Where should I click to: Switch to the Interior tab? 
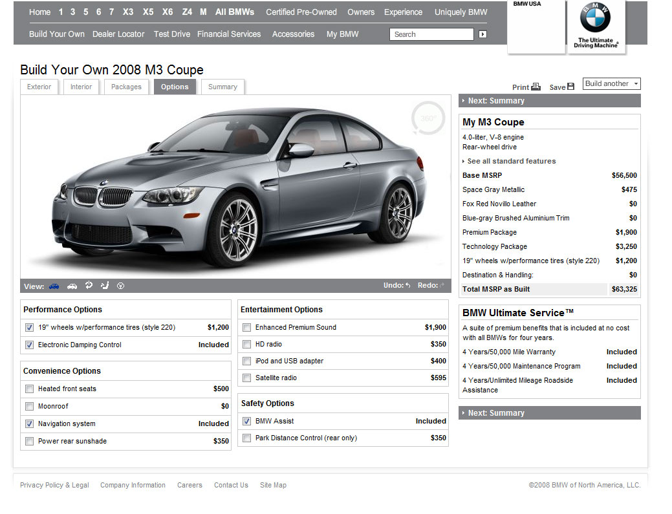[81, 87]
